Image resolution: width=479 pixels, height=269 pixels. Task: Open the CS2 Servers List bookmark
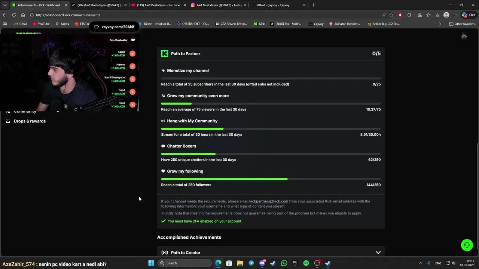click(231, 24)
